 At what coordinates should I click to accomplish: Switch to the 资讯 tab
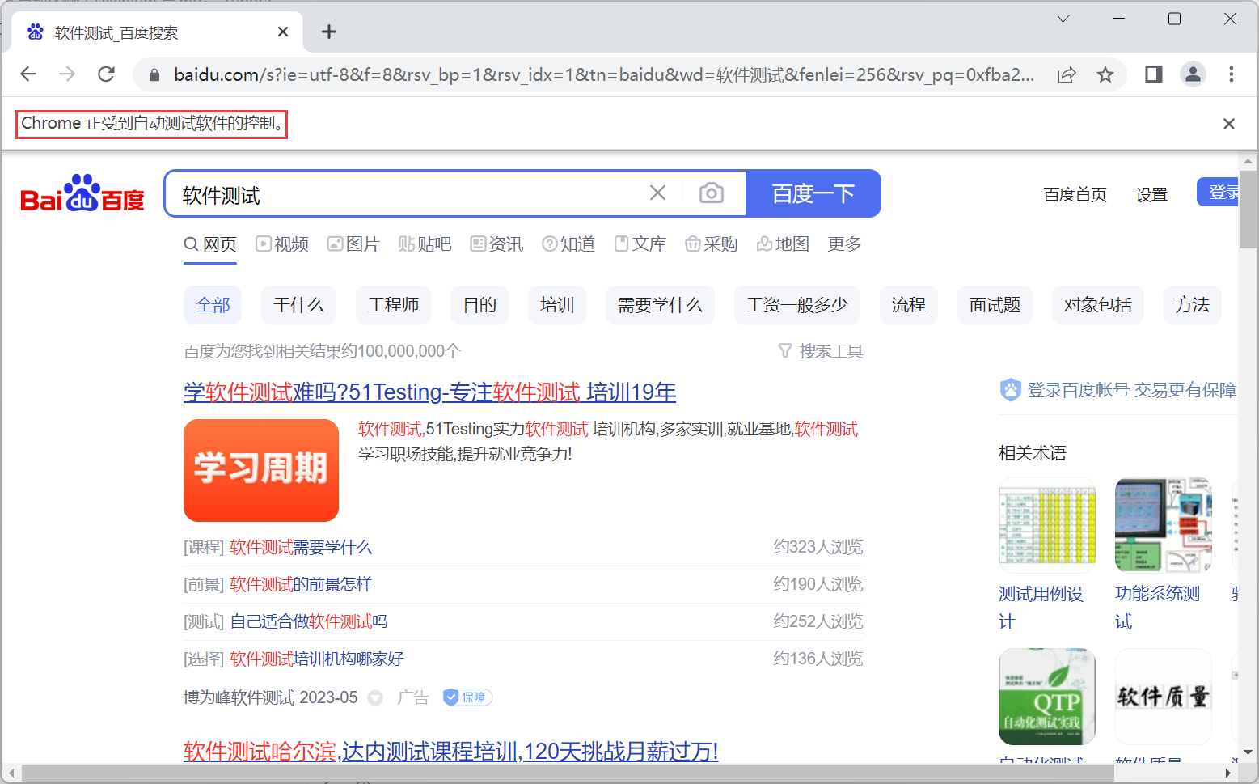pyautogui.click(x=496, y=244)
